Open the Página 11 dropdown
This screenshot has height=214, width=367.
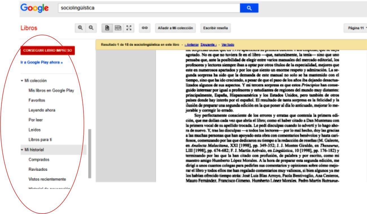point(356,28)
